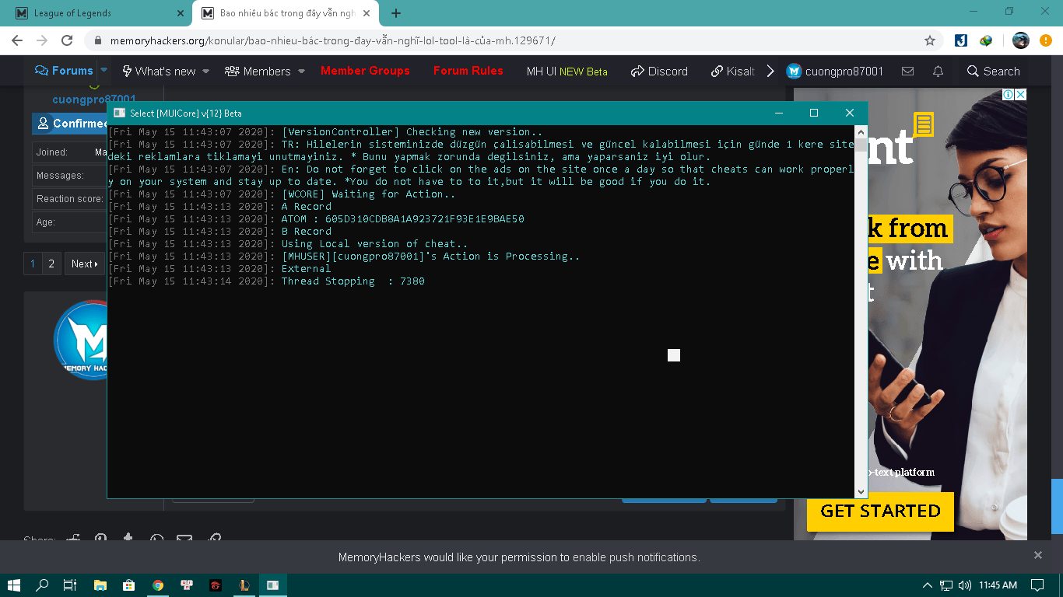The image size is (1063, 597).
Task: Open the blue J browser extension
Action: click(x=961, y=40)
